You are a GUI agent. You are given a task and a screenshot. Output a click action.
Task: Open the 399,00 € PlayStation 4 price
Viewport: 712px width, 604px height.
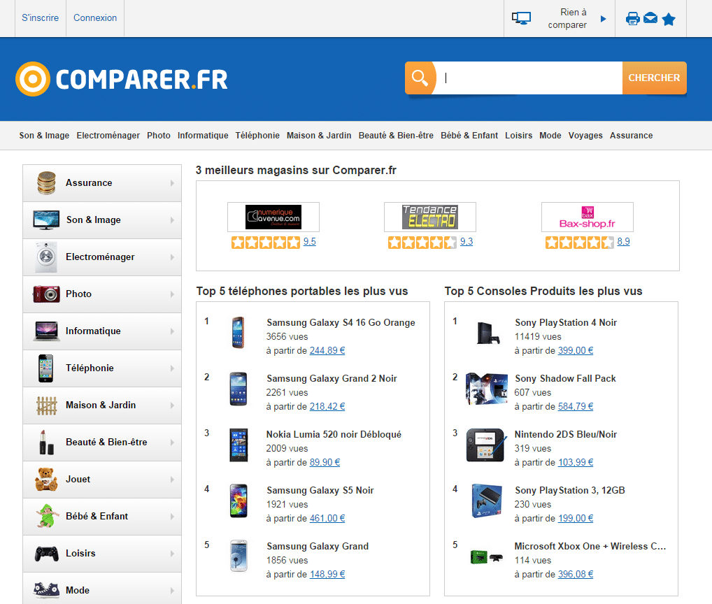point(576,350)
